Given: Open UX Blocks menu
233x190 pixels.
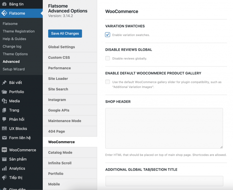Looking at the screenshot, I should [x=18, y=129].
